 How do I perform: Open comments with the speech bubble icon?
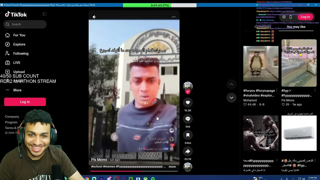pos(188,119)
